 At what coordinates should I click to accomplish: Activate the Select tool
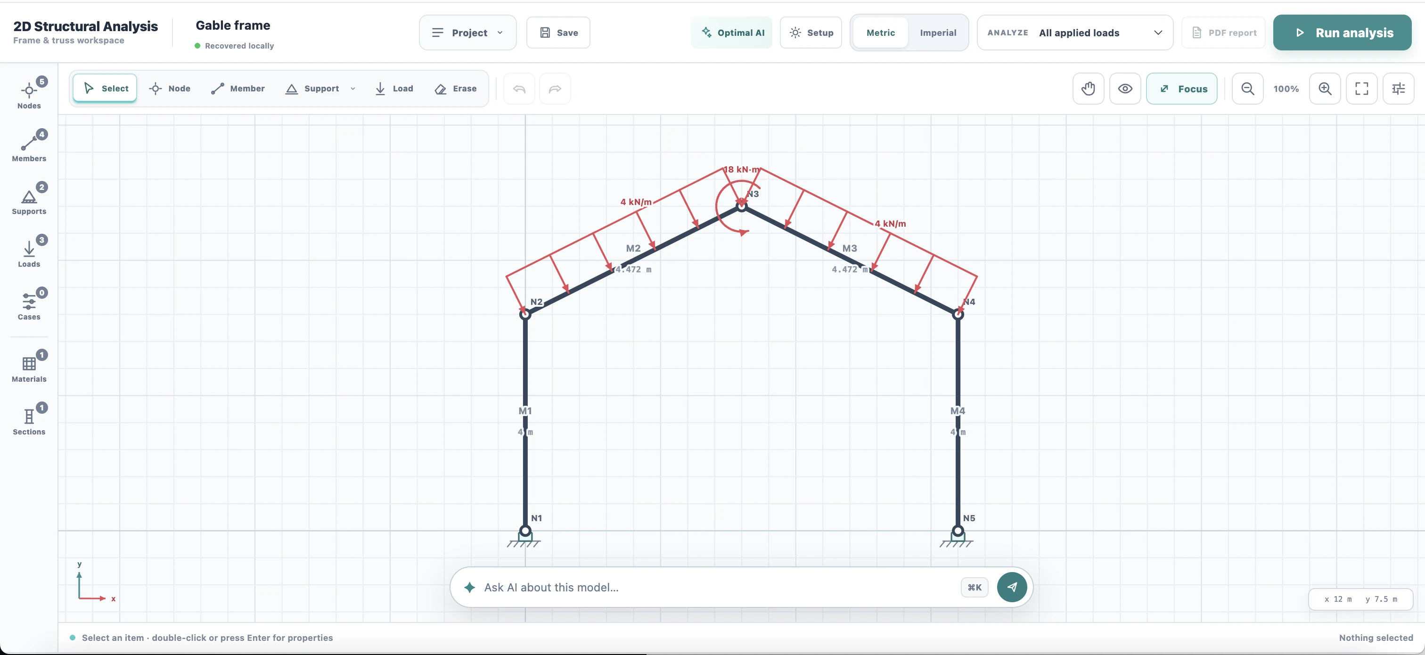(105, 89)
